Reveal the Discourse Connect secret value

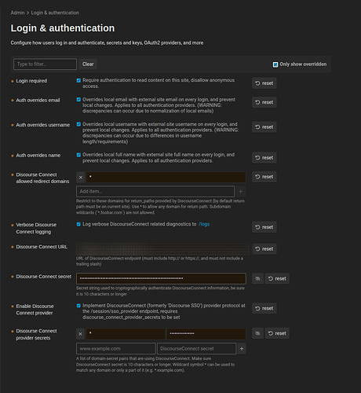[x=257, y=278]
